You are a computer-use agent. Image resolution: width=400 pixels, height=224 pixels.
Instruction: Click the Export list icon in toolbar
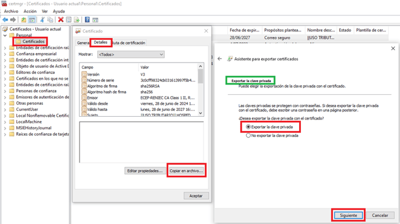tap(76, 20)
